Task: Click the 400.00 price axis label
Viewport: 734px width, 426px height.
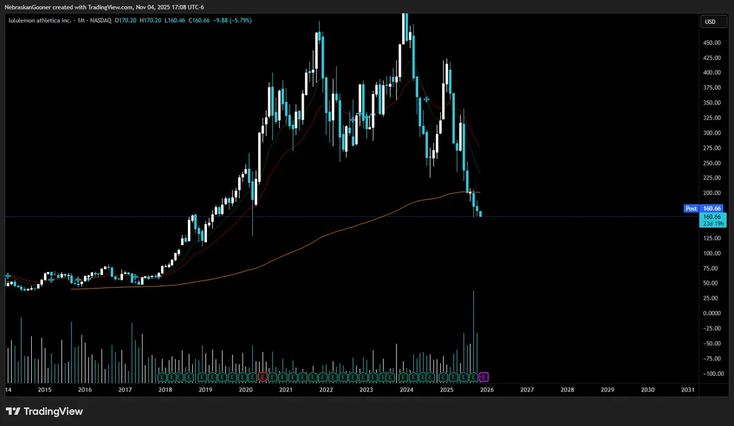Action: (x=711, y=73)
